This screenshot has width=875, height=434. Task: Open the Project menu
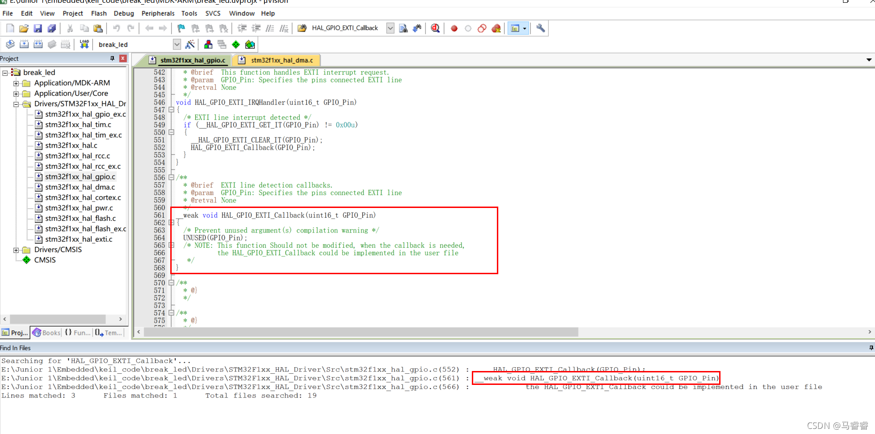pos(73,13)
